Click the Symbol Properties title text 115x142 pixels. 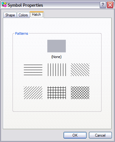tap(25, 5)
